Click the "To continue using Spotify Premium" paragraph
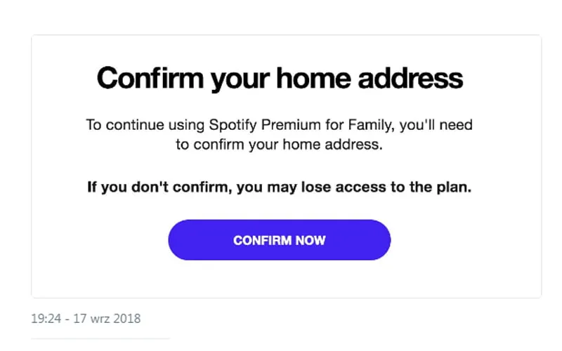 280,135
